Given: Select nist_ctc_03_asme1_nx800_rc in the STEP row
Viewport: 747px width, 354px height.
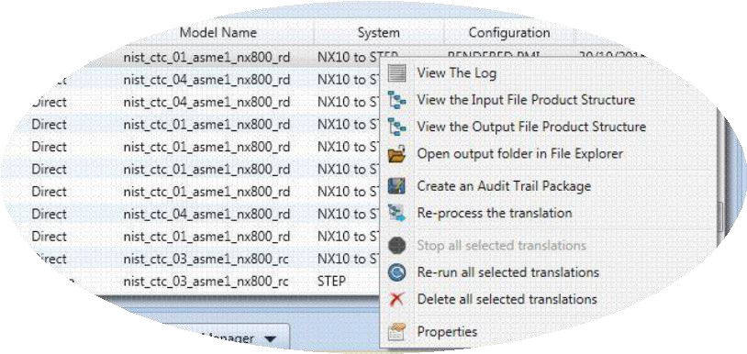Looking at the screenshot, I should click(x=206, y=282).
